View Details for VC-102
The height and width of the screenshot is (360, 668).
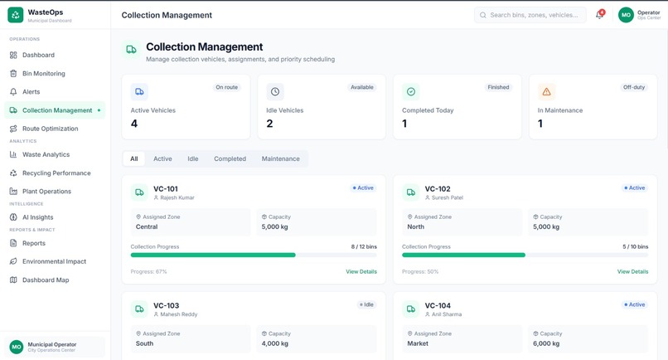click(632, 271)
